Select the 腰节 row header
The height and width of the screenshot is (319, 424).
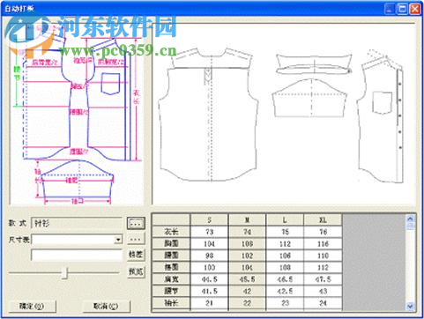171,291
